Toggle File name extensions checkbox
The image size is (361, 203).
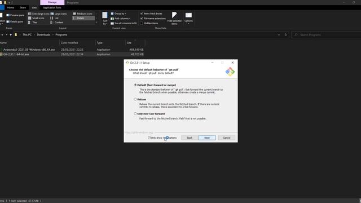(x=142, y=19)
